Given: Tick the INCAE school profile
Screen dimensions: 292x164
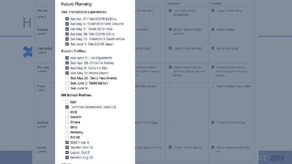Looking at the screenshot, I should pyautogui.click(x=67, y=137).
